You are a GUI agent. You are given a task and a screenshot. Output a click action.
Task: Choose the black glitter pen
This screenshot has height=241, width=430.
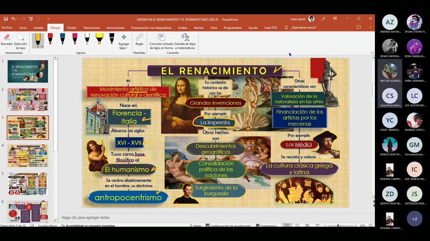coord(112,39)
